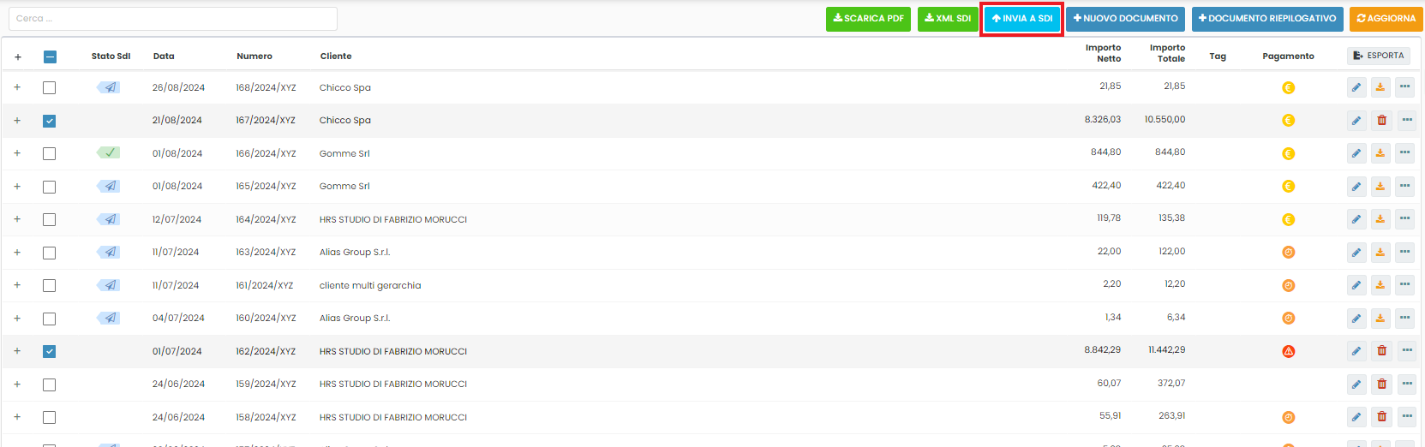The height and width of the screenshot is (447, 1425).
Task: Click the INVIA A SDI button
Action: 1022,19
